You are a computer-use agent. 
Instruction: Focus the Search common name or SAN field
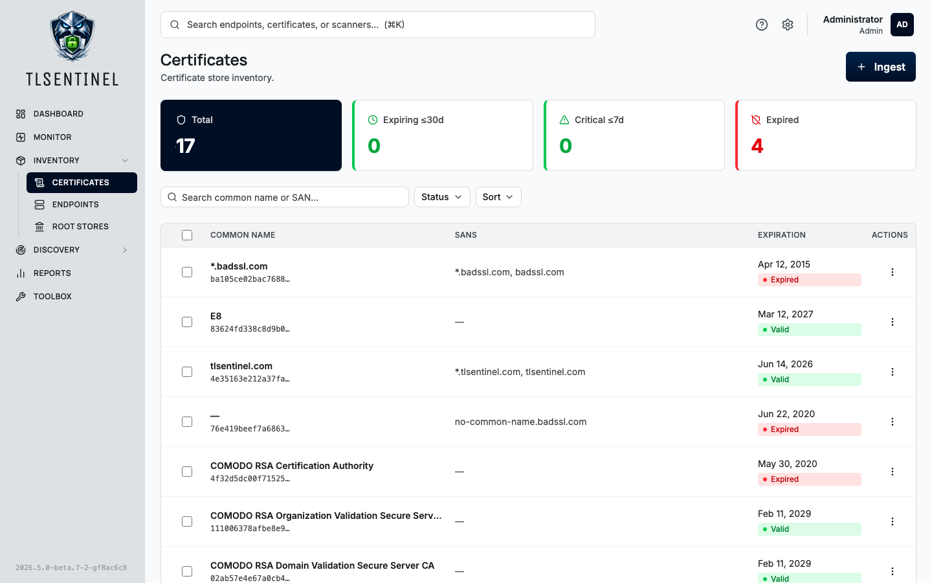coord(285,197)
